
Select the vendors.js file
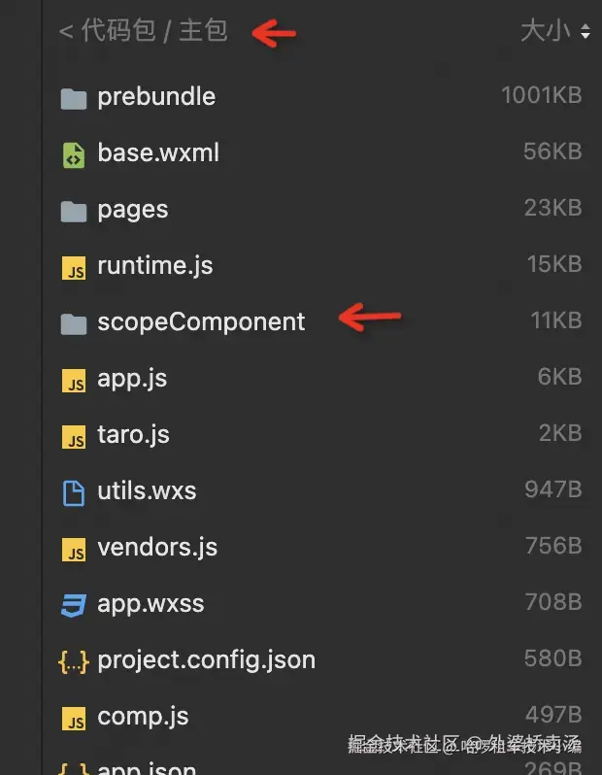(157, 548)
